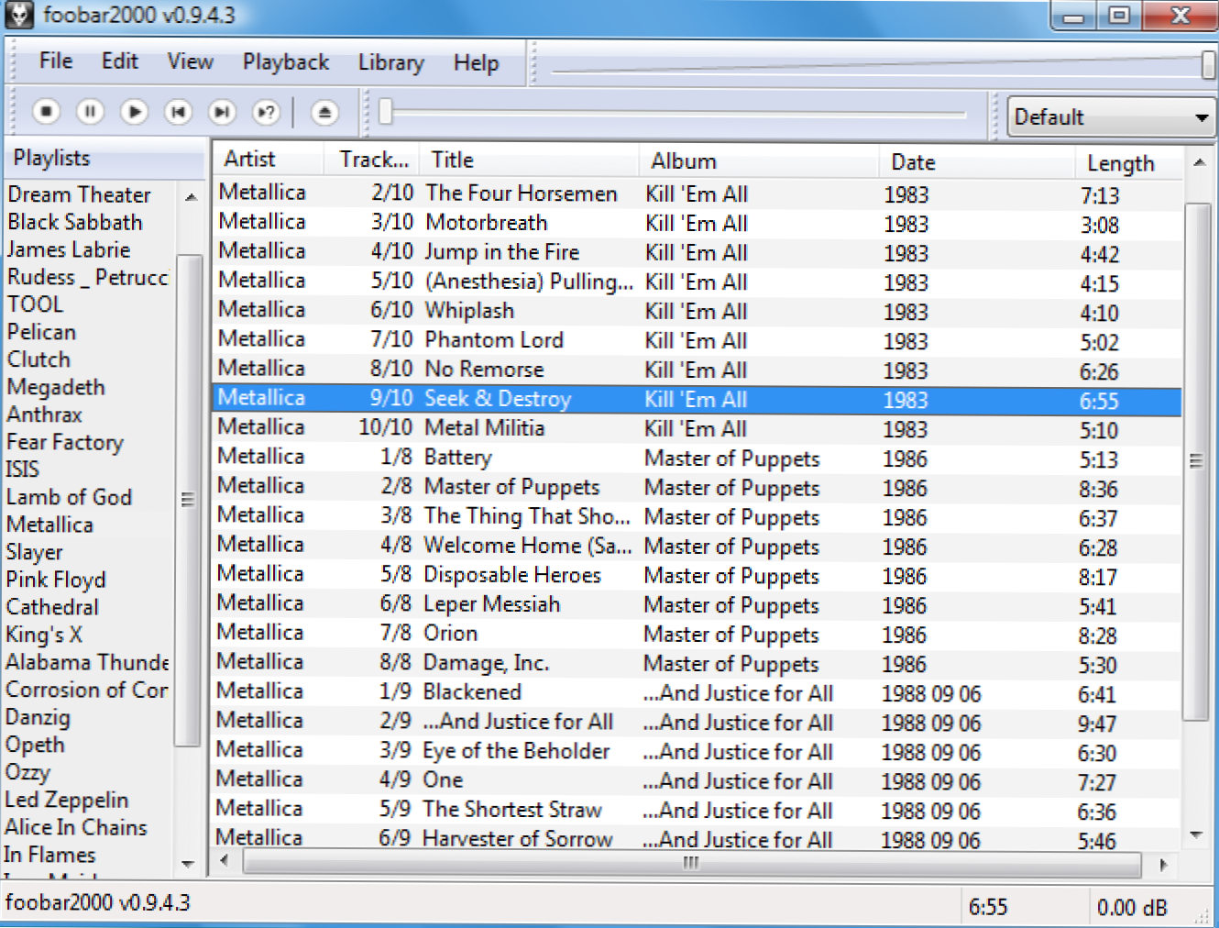Image resolution: width=1219 pixels, height=928 pixels.
Task: Click the track list scroll up arrow
Action: coord(1199,162)
